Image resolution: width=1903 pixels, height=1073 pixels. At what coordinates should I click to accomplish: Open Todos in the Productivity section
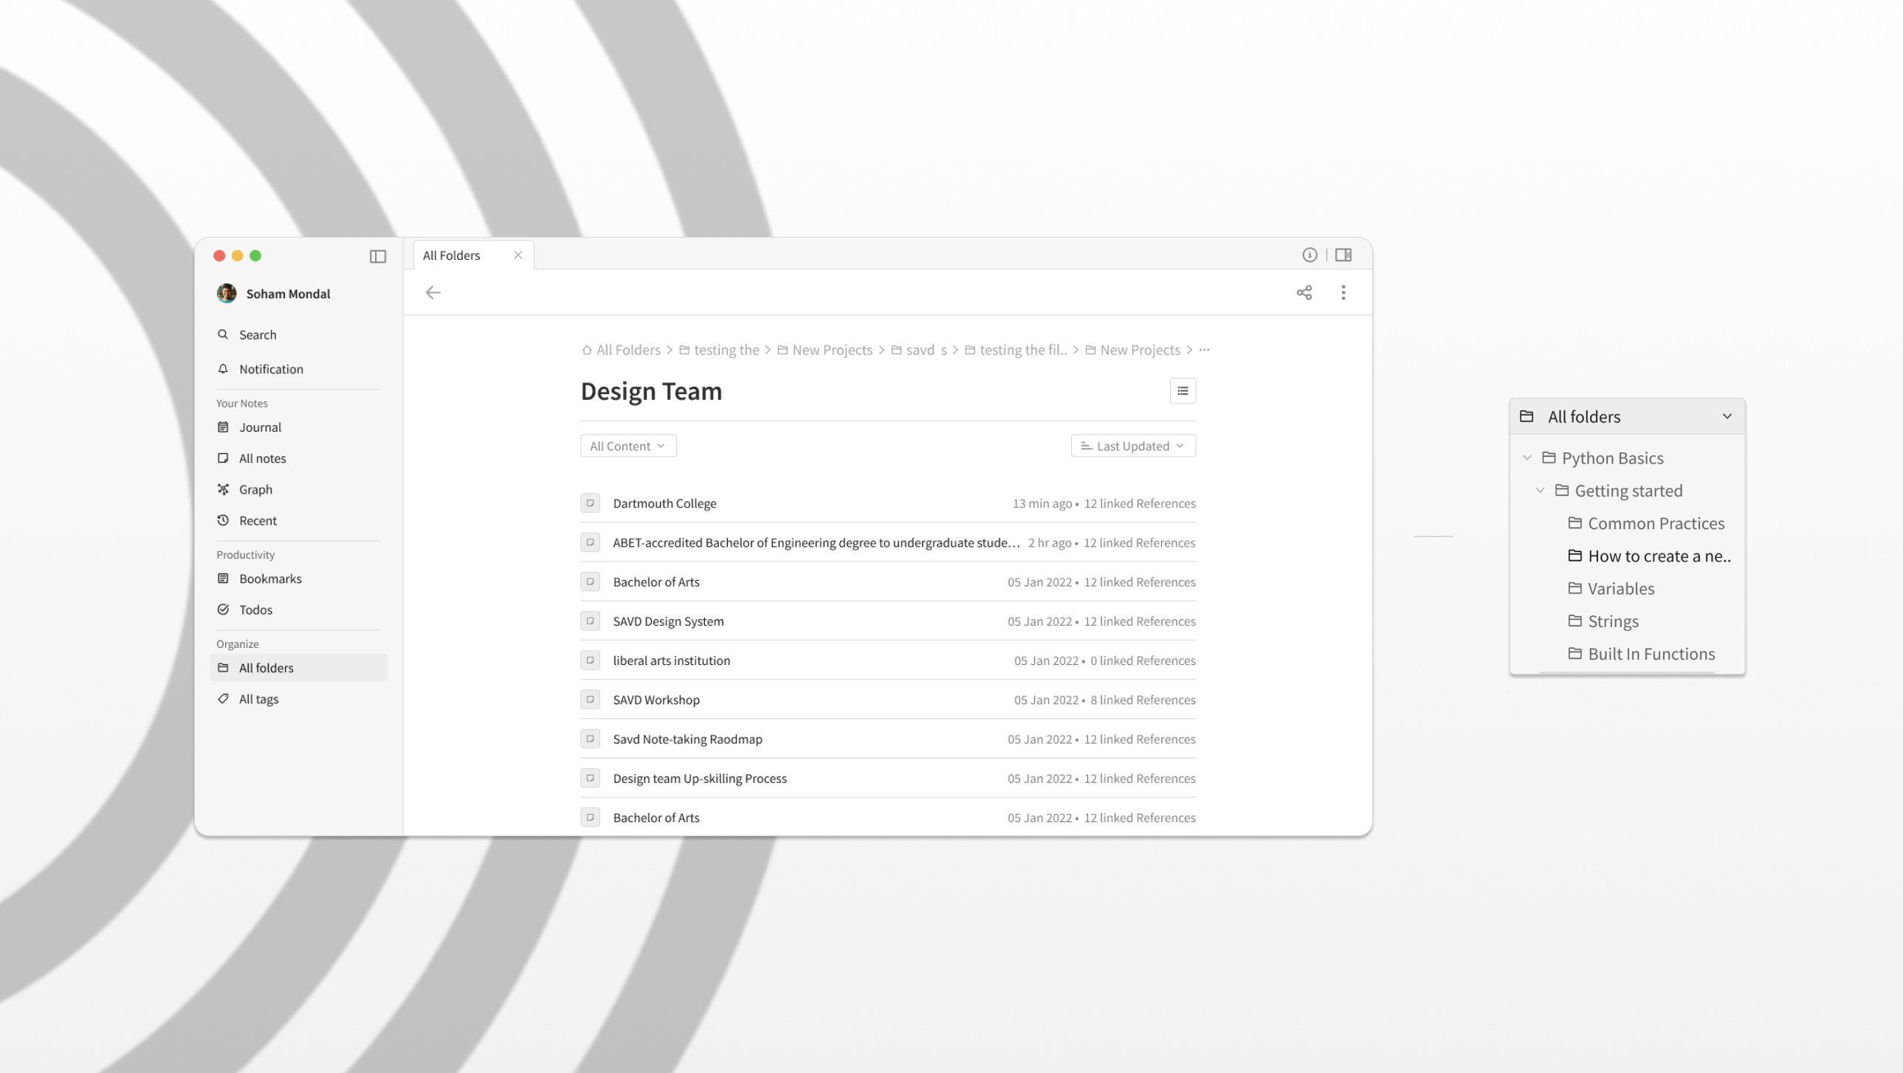[x=255, y=610]
